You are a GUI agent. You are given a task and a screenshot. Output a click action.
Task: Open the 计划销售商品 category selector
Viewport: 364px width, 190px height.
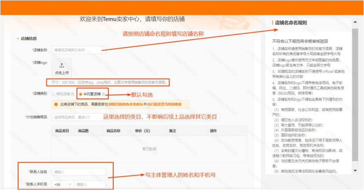[136, 117]
